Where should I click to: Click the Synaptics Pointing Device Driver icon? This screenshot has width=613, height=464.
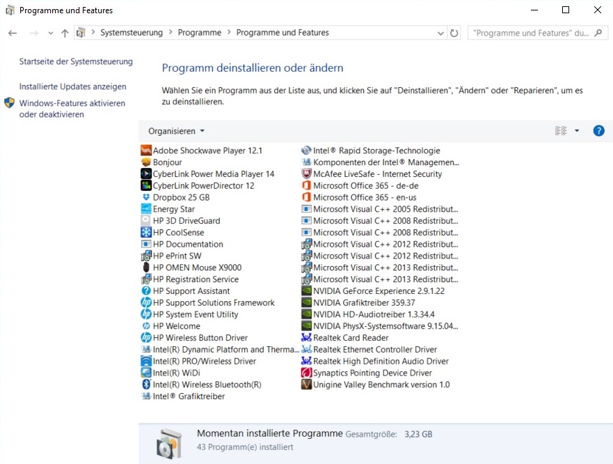coord(306,373)
